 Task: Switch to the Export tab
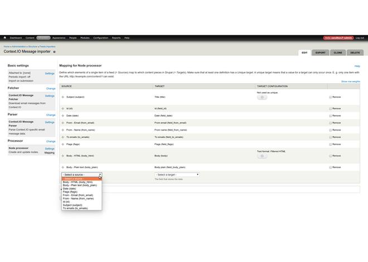point(321,53)
